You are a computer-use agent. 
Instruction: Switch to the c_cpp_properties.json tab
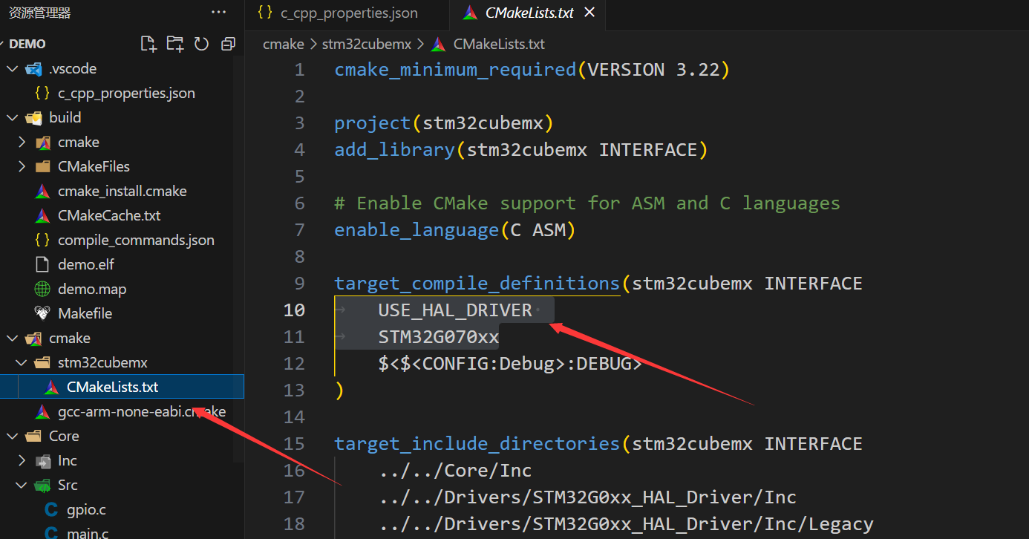pos(339,13)
